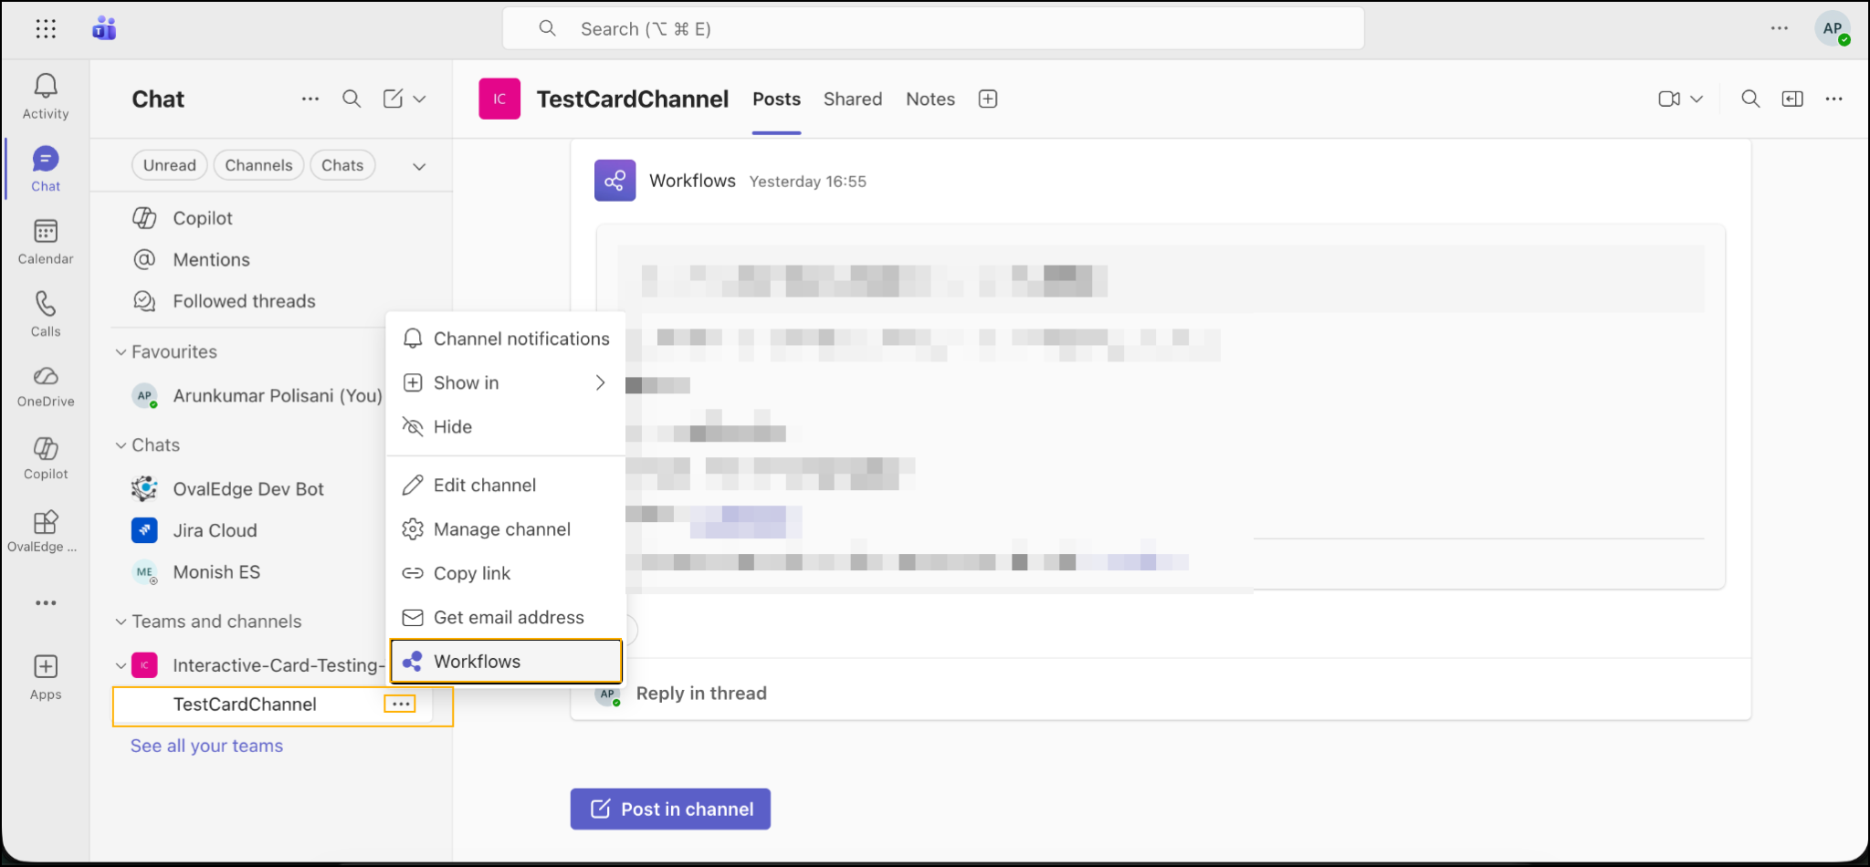Image resolution: width=1870 pixels, height=867 pixels.
Task: Switch to the Shared tab
Action: pos(852,99)
